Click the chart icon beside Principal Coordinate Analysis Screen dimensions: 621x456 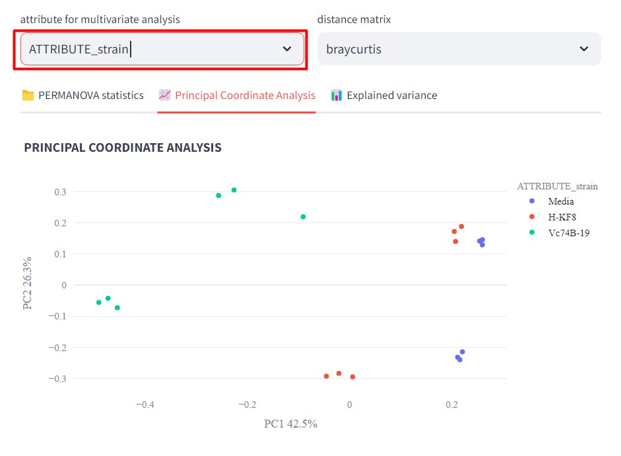tap(165, 95)
